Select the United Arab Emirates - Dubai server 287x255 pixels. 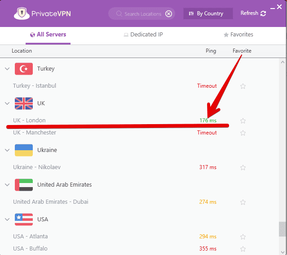(50, 202)
